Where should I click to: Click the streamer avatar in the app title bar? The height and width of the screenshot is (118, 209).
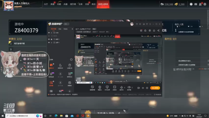[x=132, y=24]
